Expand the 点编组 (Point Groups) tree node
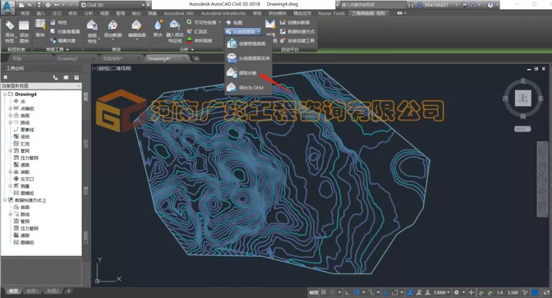Screen dimensions: 552x298 (10, 108)
